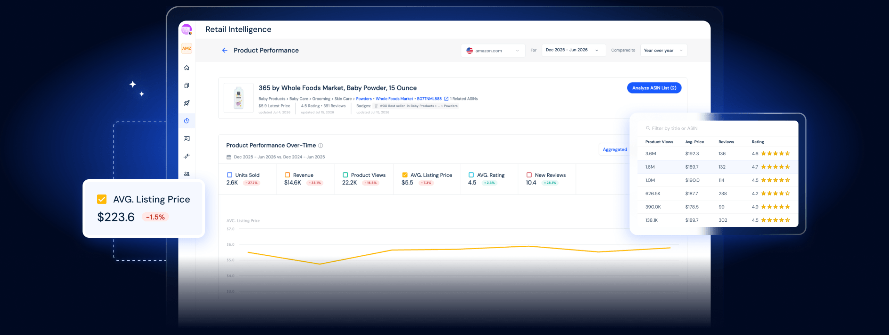Sort by the Product Views column header

pyautogui.click(x=659, y=142)
